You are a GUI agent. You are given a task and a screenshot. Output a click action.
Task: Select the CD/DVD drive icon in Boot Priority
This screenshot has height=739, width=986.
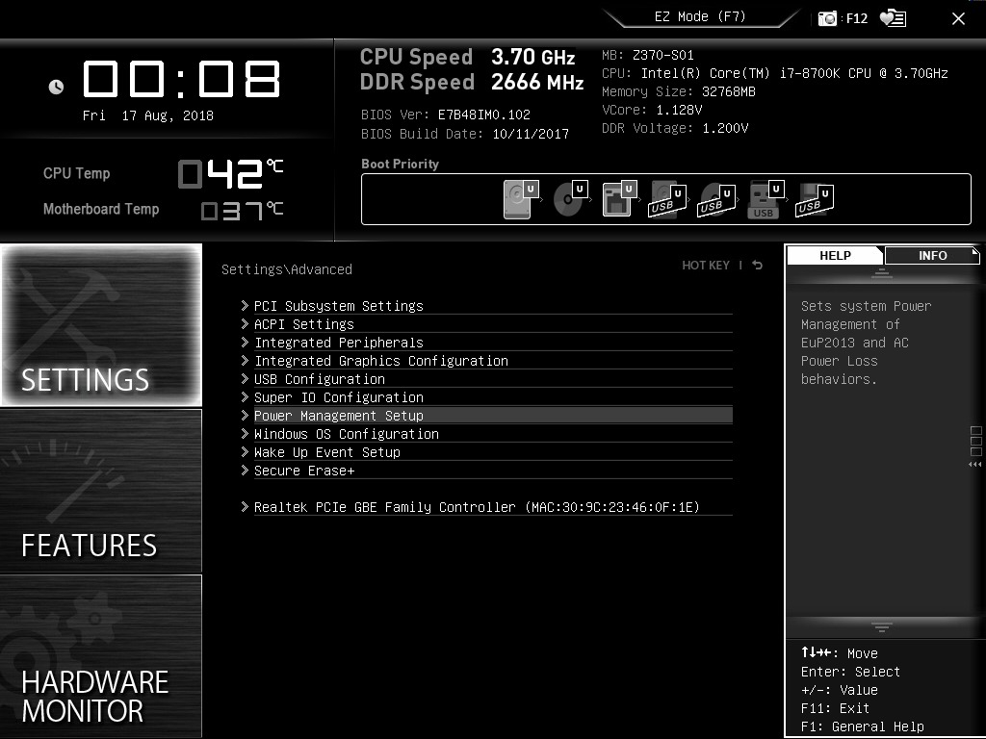566,198
